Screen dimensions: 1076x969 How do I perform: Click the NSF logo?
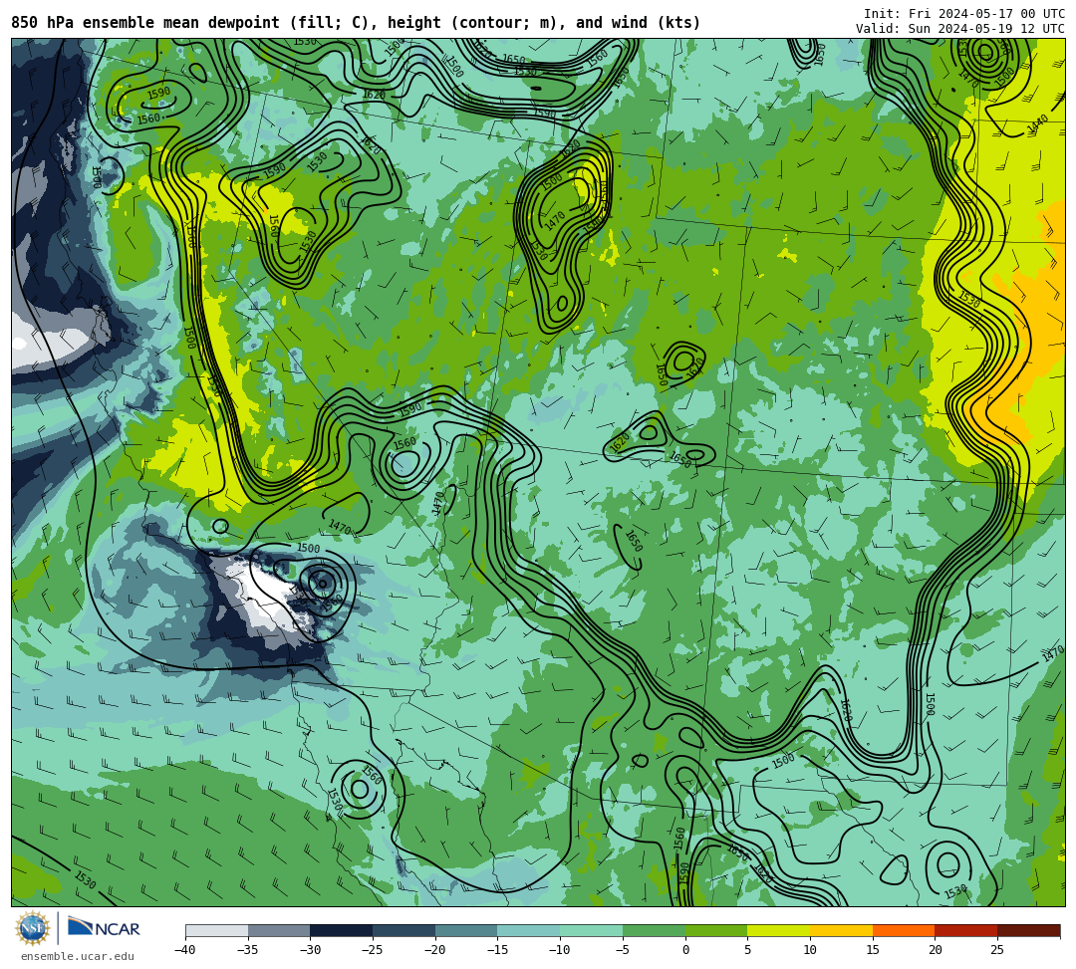pos(32,928)
